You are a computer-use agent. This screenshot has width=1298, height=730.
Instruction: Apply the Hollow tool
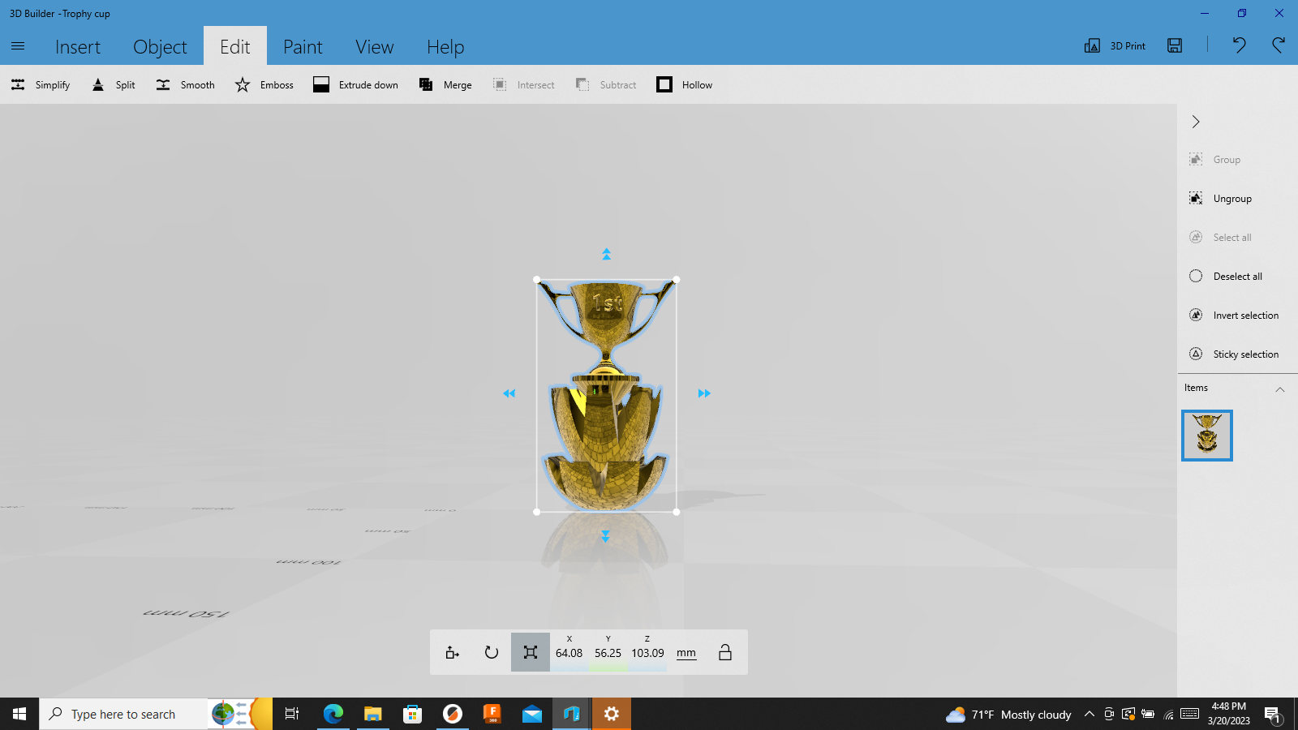pos(684,84)
